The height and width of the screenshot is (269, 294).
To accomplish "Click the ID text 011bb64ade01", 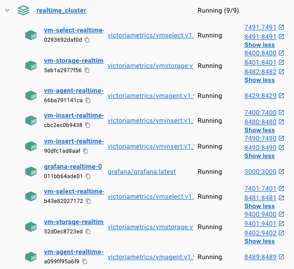I will (63, 176).
